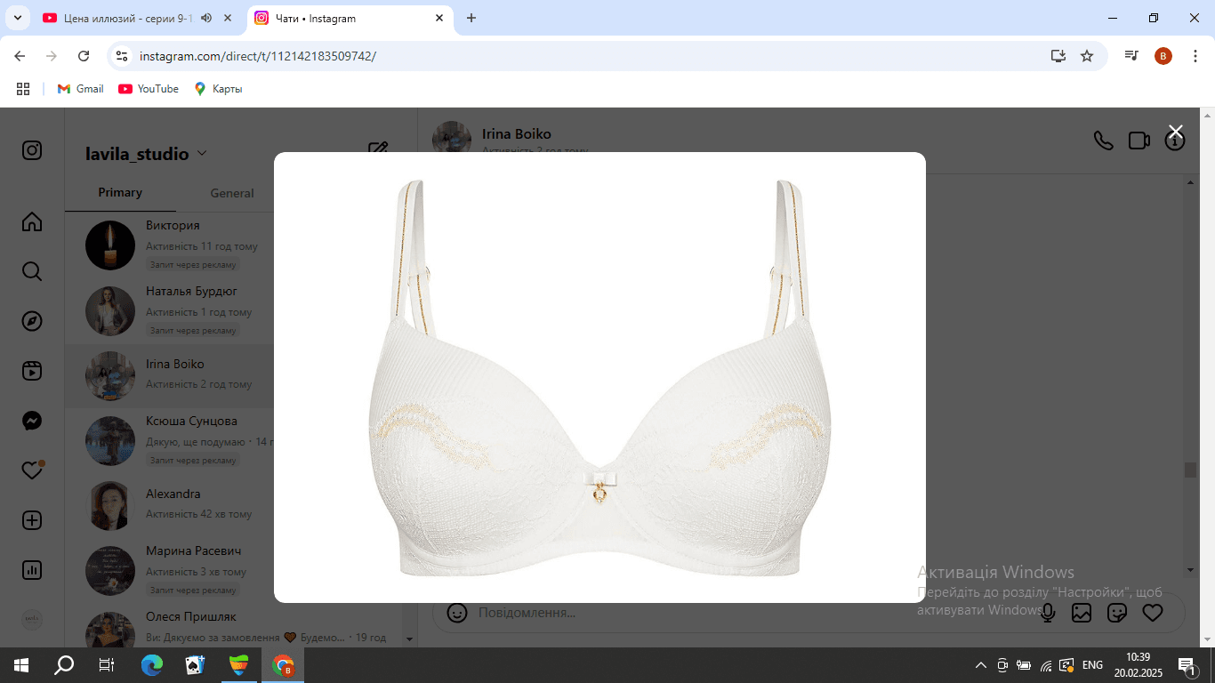Screen dimensions: 1215x683
Task: Open Notifications heart icon in sidebar
Action: [x=32, y=470]
